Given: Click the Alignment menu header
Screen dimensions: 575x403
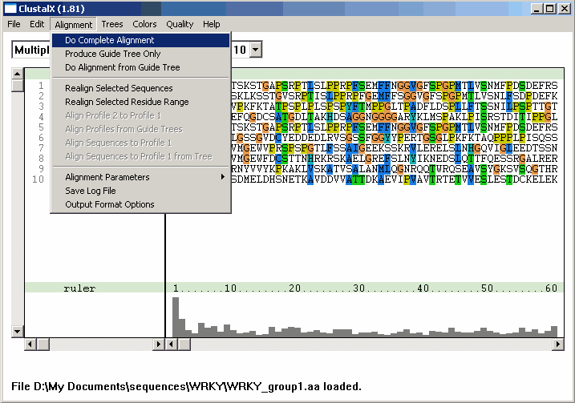Looking at the screenshot, I should point(73,25).
